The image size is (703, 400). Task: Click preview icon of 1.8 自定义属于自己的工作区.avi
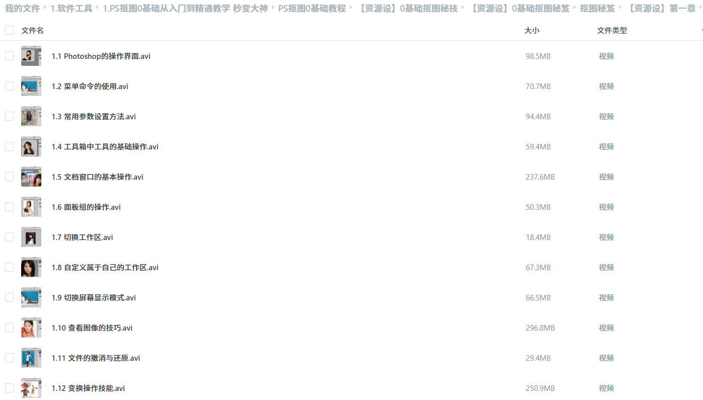point(31,267)
